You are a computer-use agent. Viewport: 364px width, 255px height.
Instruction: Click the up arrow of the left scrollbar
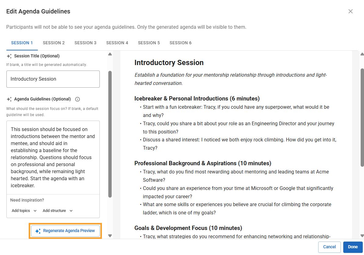pos(110,54)
